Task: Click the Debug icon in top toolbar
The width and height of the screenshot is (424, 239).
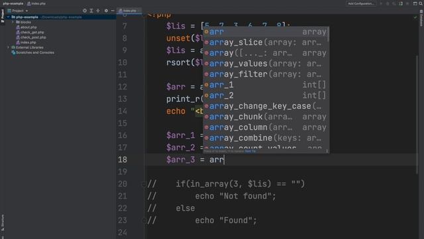Action: pyautogui.click(x=388, y=3)
